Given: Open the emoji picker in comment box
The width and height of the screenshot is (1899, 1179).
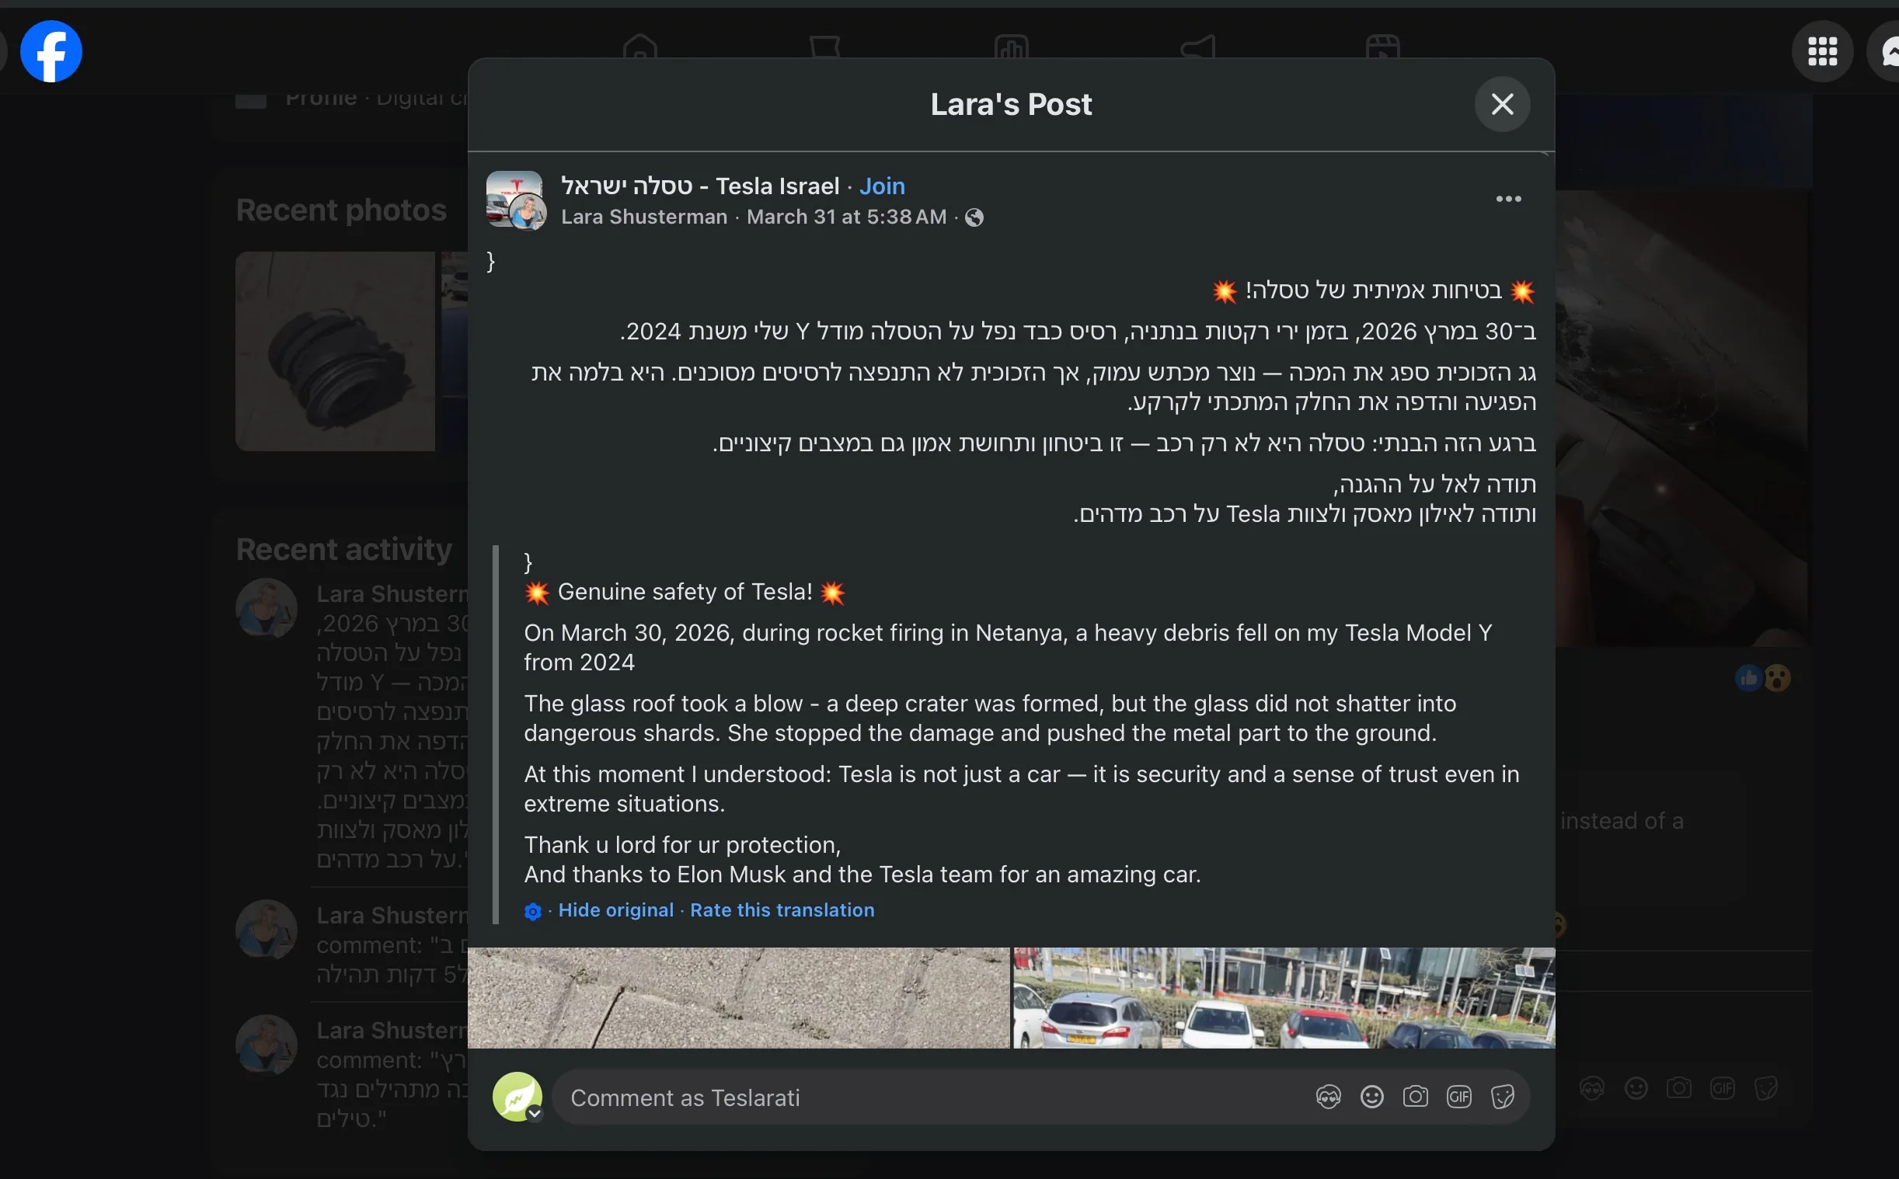Looking at the screenshot, I should [x=1371, y=1098].
